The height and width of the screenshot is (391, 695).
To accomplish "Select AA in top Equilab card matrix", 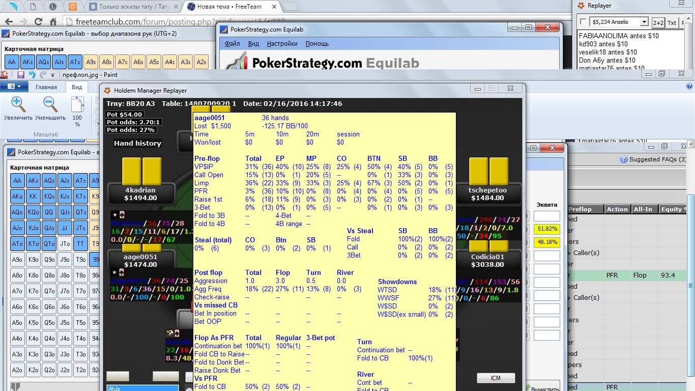I will (x=12, y=62).
